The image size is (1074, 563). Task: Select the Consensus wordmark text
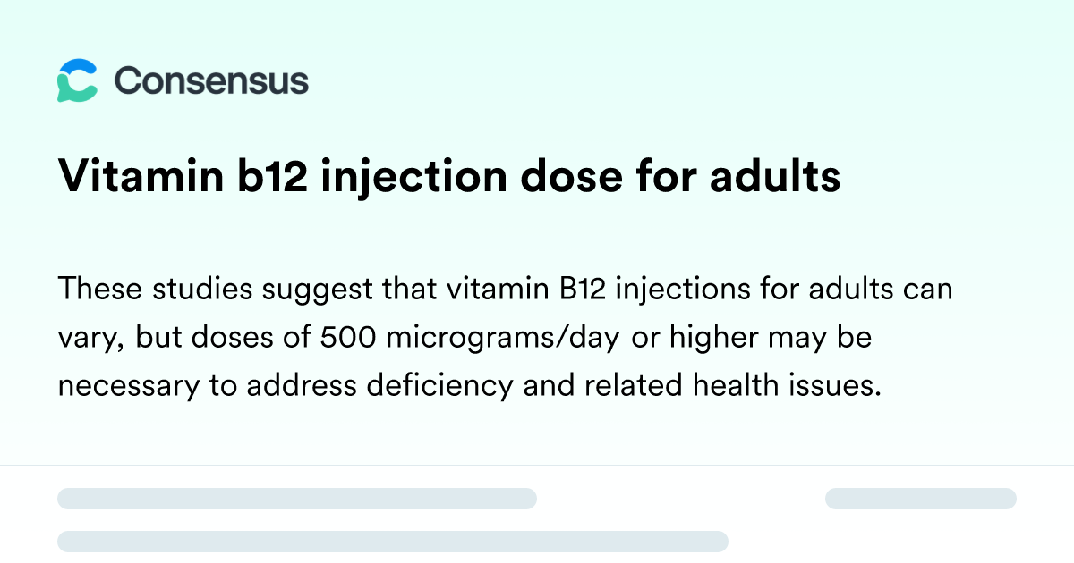211,80
